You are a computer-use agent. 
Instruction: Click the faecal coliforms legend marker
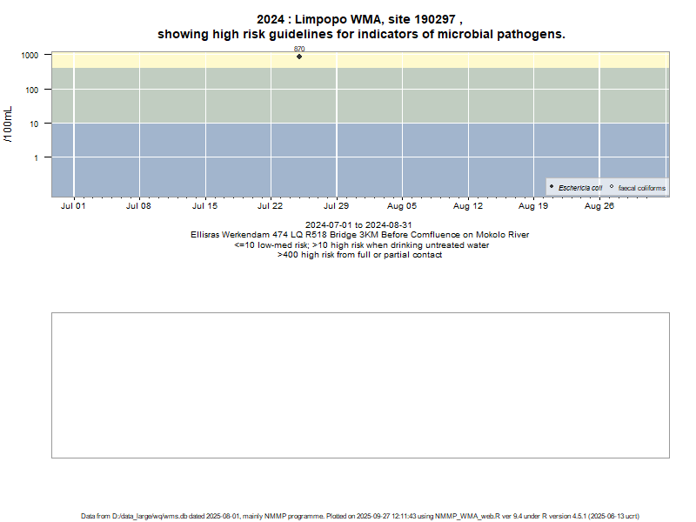[612, 187]
